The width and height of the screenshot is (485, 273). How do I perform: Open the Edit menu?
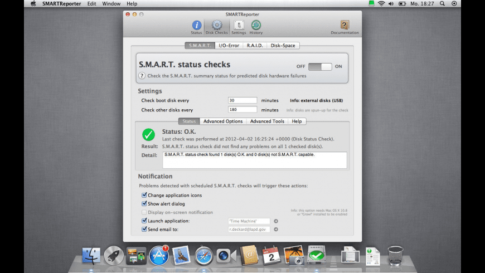coord(91,4)
